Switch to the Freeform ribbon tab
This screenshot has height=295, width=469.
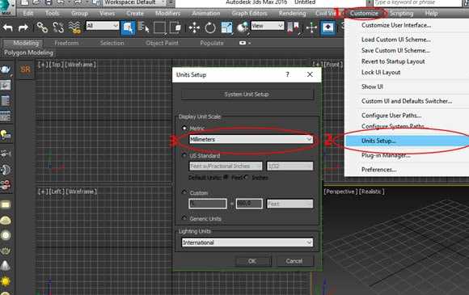66,43
